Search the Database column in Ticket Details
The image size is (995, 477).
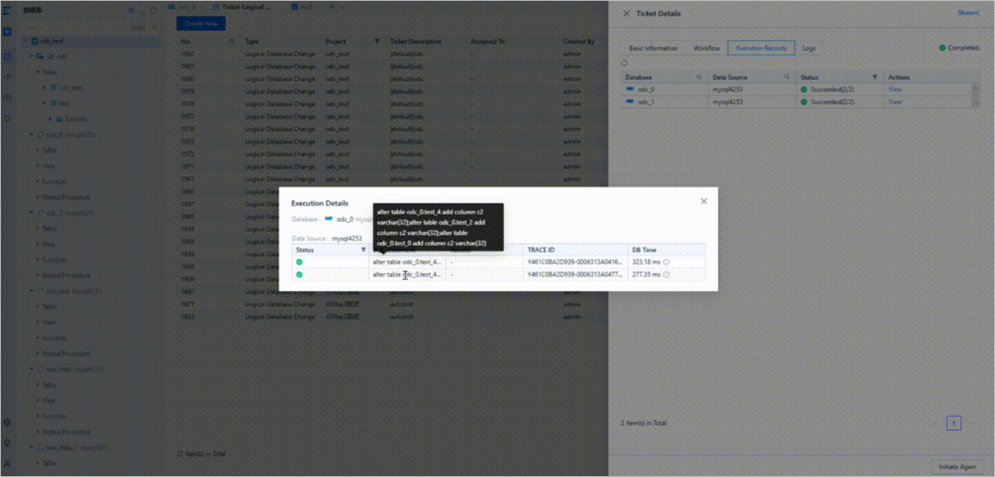click(x=699, y=77)
